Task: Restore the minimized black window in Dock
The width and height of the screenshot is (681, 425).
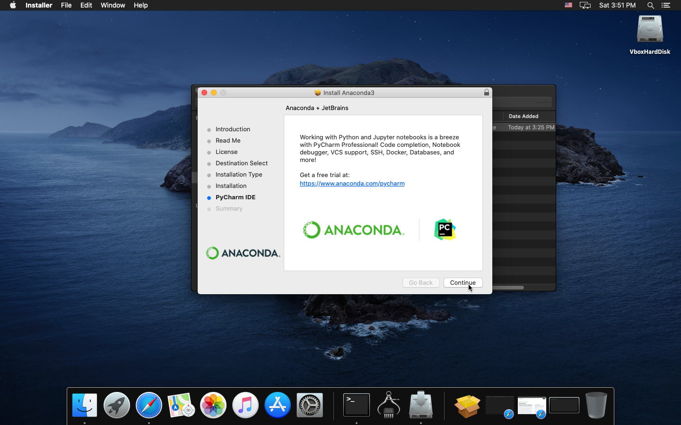Action: coord(564,405)
